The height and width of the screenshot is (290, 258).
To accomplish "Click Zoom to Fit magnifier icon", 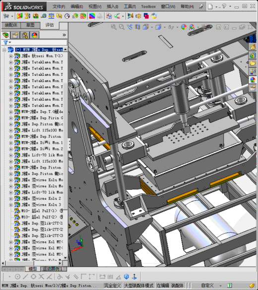I will [x=114, y=27].
